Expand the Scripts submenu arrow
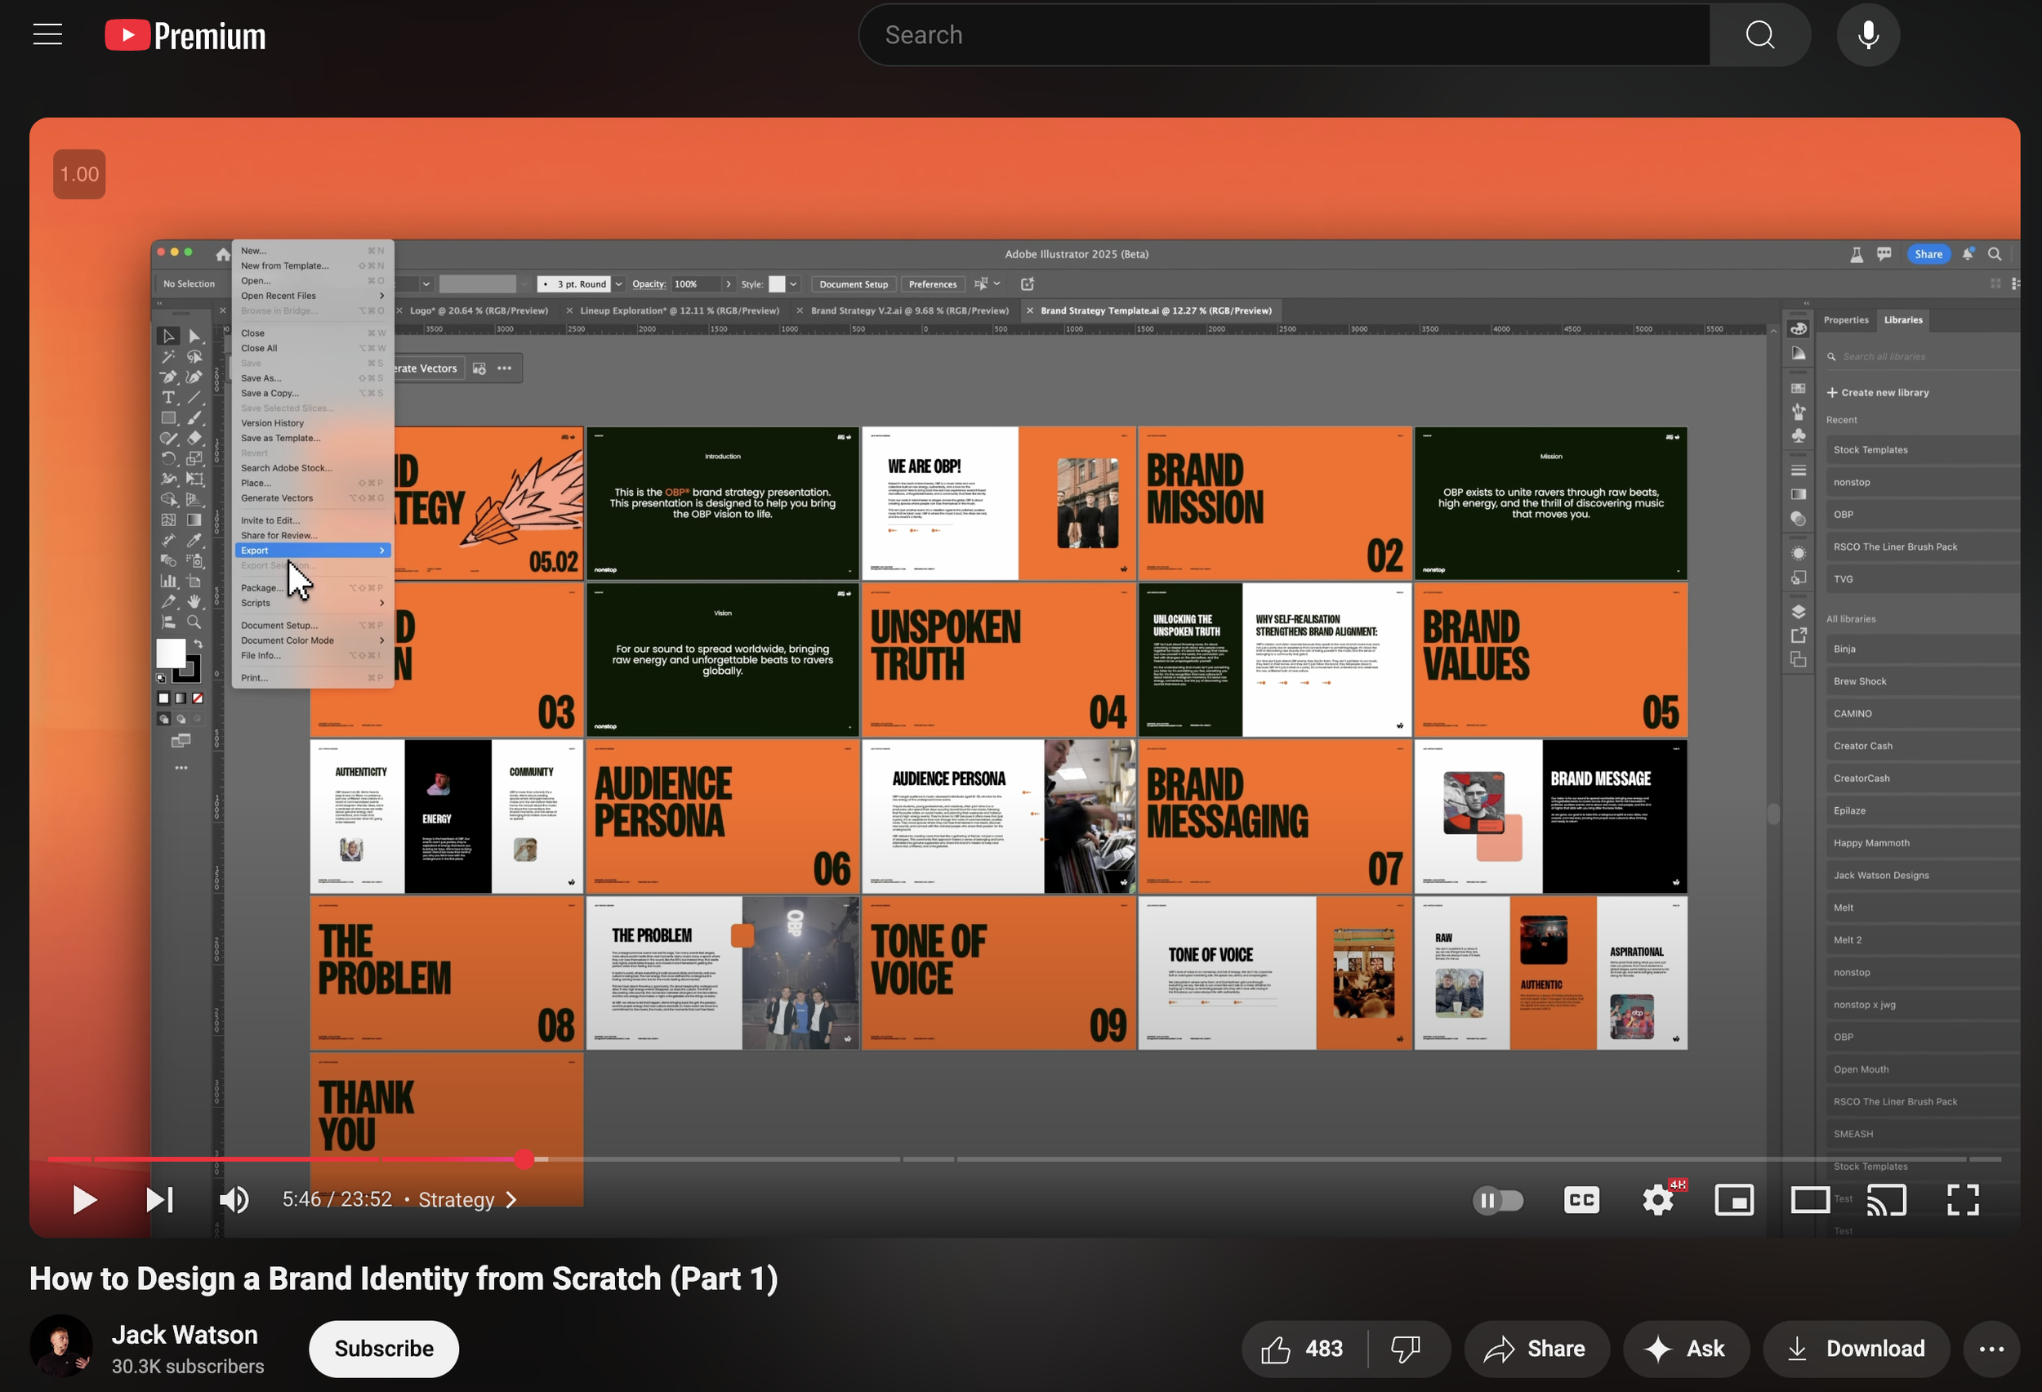The width and height of the screenshot is (2042, 1392). tap(381, 603)
